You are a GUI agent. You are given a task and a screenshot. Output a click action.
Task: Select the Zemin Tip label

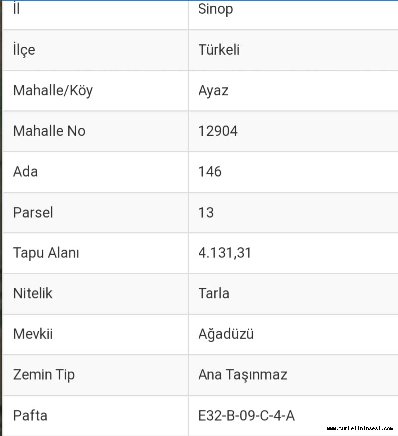[x=44, y=374]
